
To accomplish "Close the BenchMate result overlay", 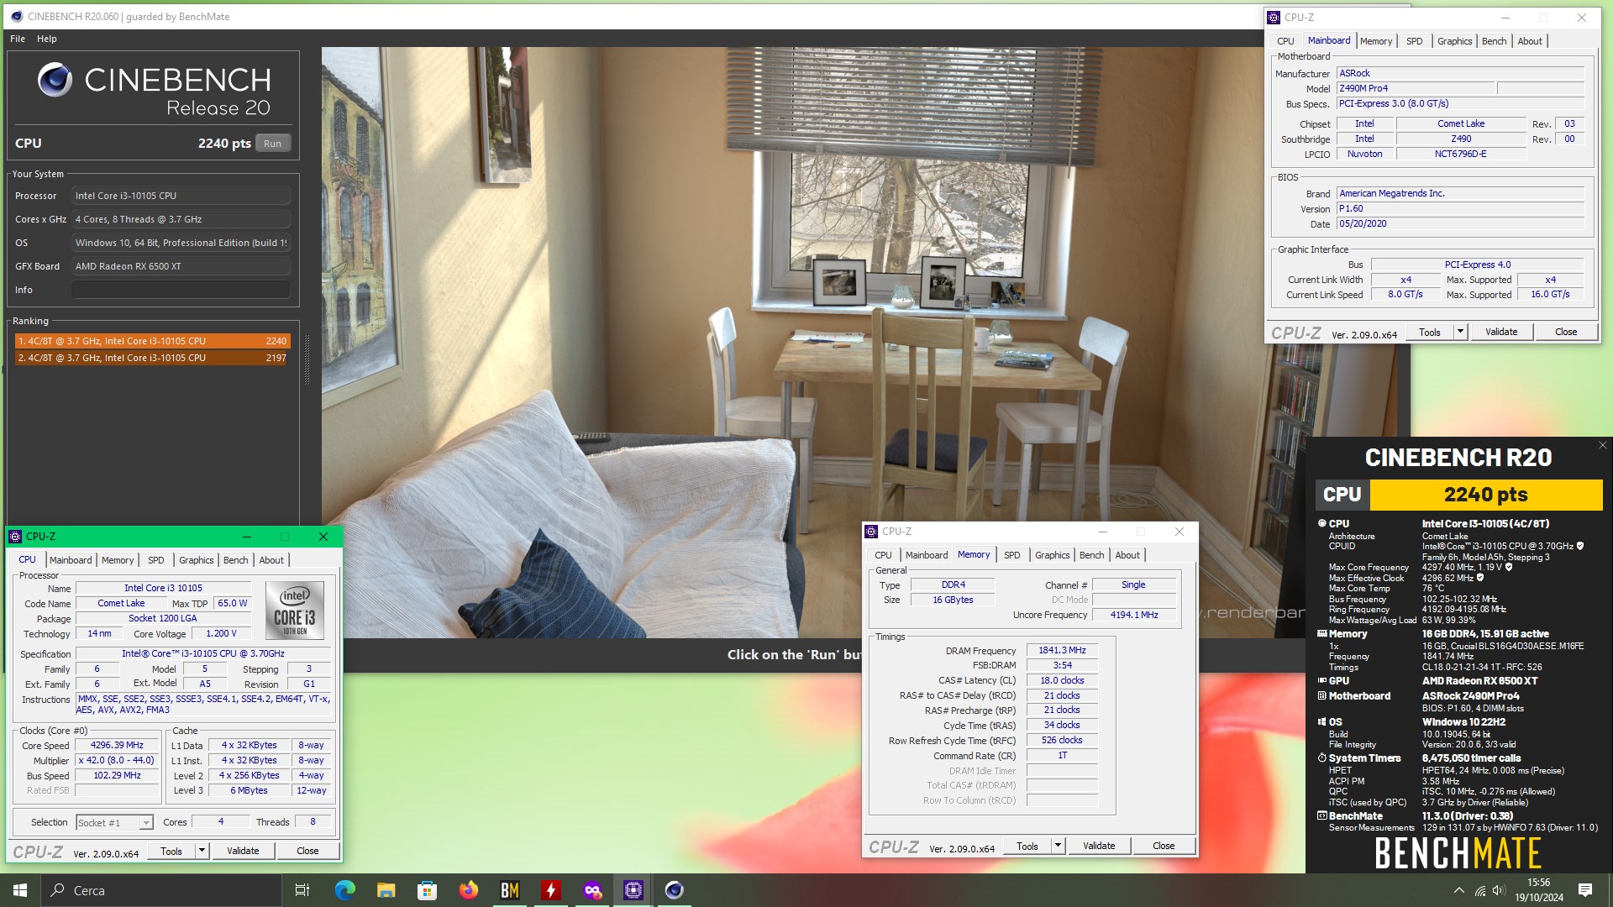I will click(x=1602, y=446).
